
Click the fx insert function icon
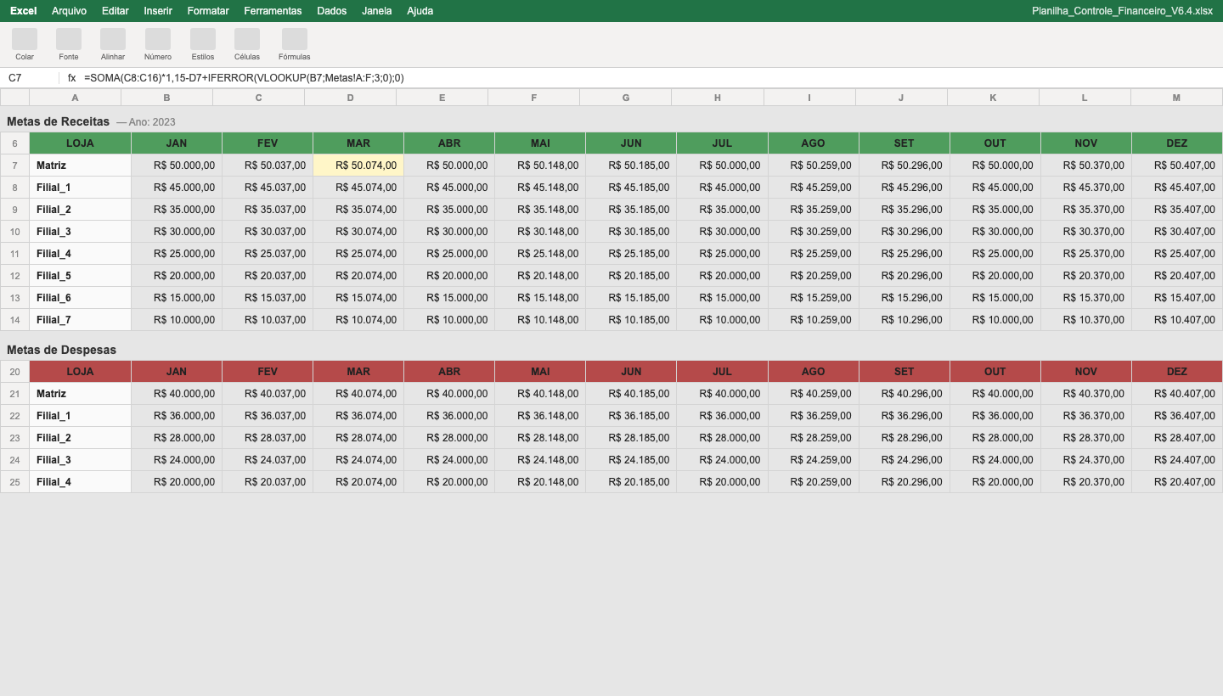point(71,78)
